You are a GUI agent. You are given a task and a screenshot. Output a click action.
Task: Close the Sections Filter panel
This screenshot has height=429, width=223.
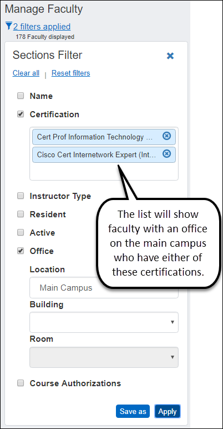pos(170,56)
